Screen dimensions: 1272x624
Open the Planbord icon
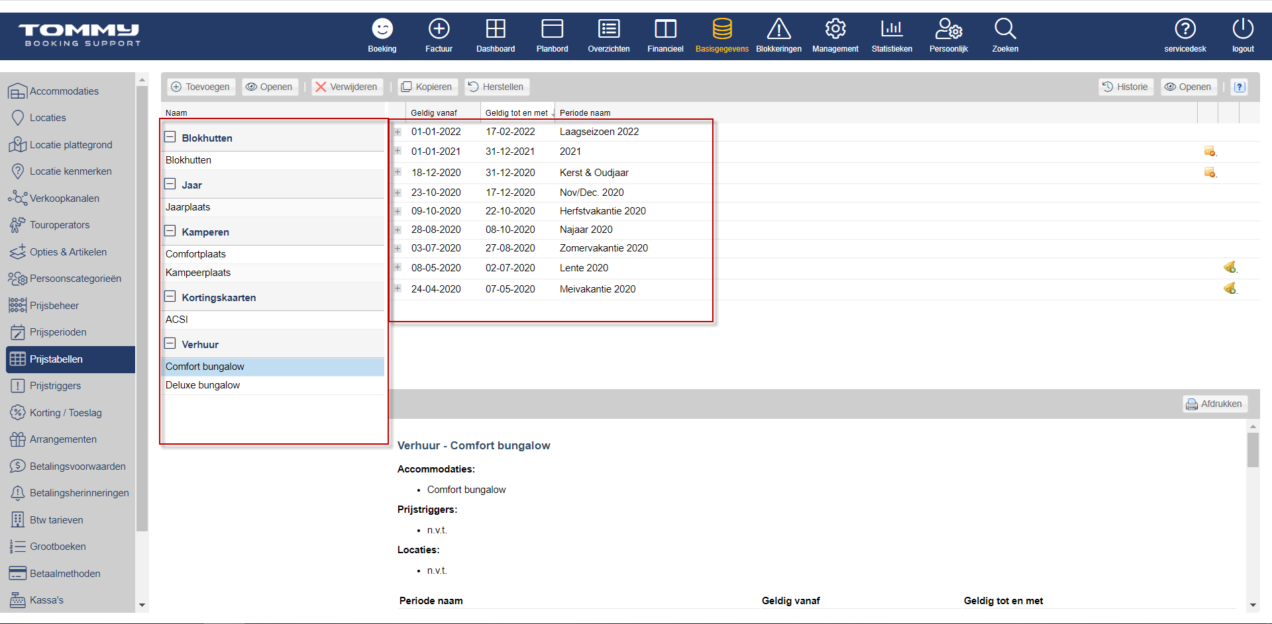[552, 29]
